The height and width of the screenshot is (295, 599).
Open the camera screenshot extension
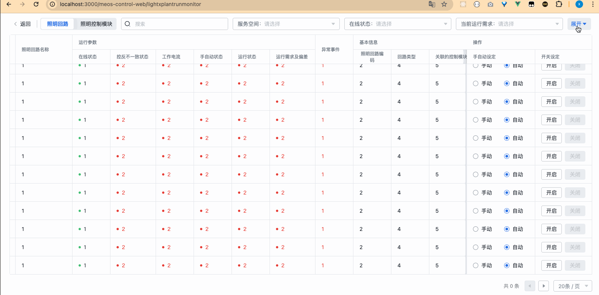490,4
